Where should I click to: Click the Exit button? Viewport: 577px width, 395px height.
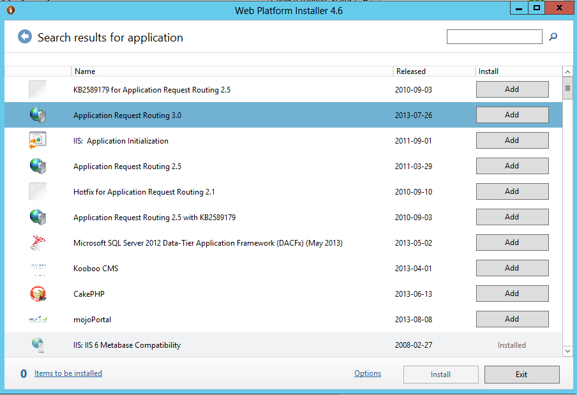point(522,375)
